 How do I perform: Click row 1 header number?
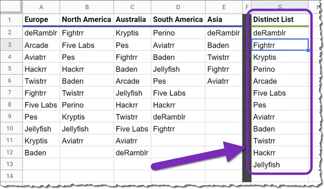10,20
